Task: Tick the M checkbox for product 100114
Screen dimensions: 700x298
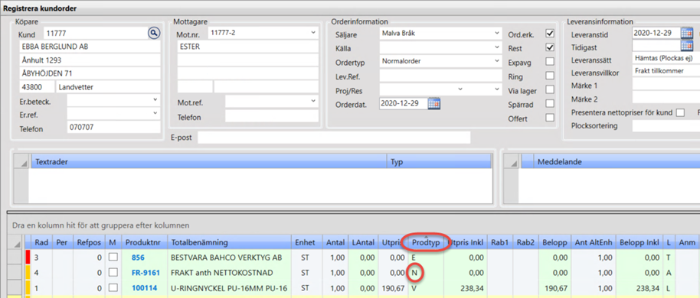Action: tap(113, 288)
